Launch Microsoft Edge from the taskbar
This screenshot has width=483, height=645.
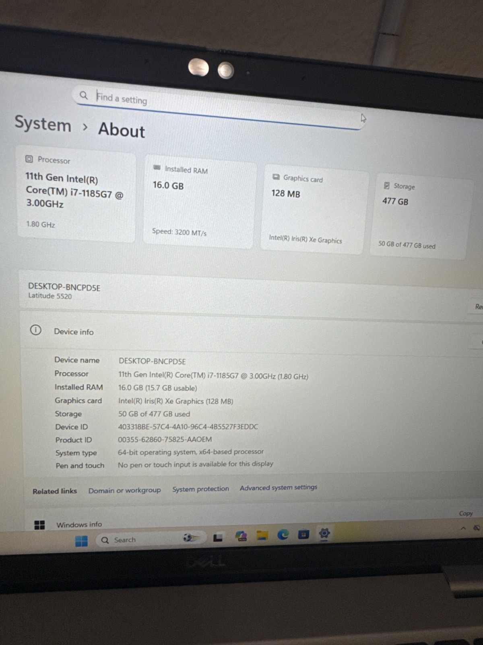(283, 535)
